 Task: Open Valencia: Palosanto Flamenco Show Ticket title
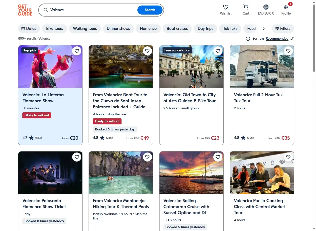point(44,204)
